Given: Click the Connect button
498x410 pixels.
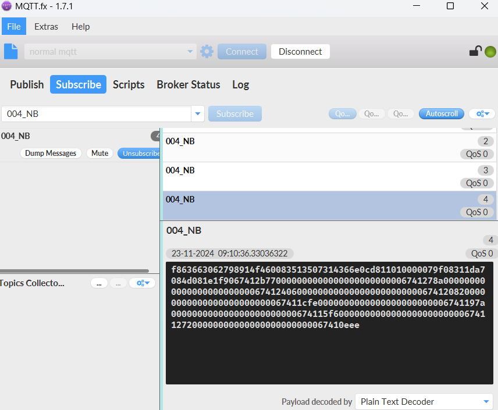Looking at the screenshot, I should pos(242,51).
